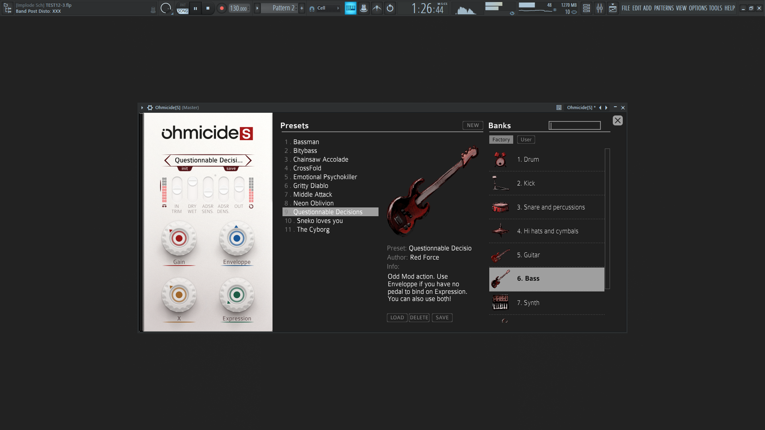Select the Neon Oblivion preset
765x430 pixels.
314,203
